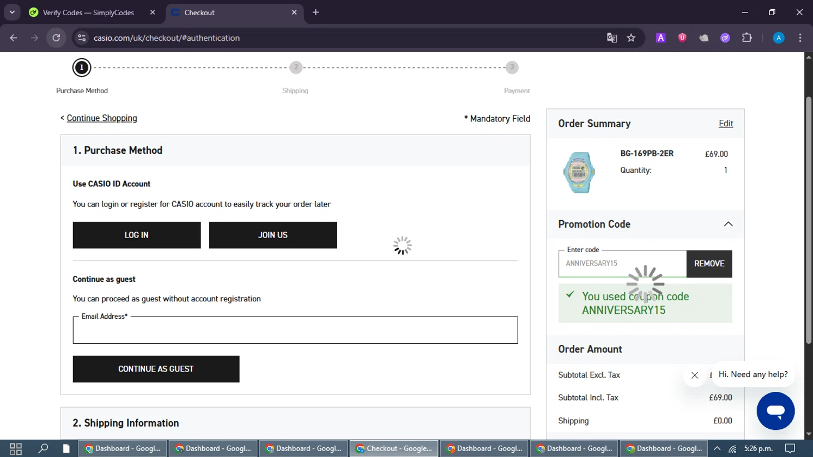Click the BG-169PB-2ER watch thumbnail
813x457 pixels.
point(579,173)
